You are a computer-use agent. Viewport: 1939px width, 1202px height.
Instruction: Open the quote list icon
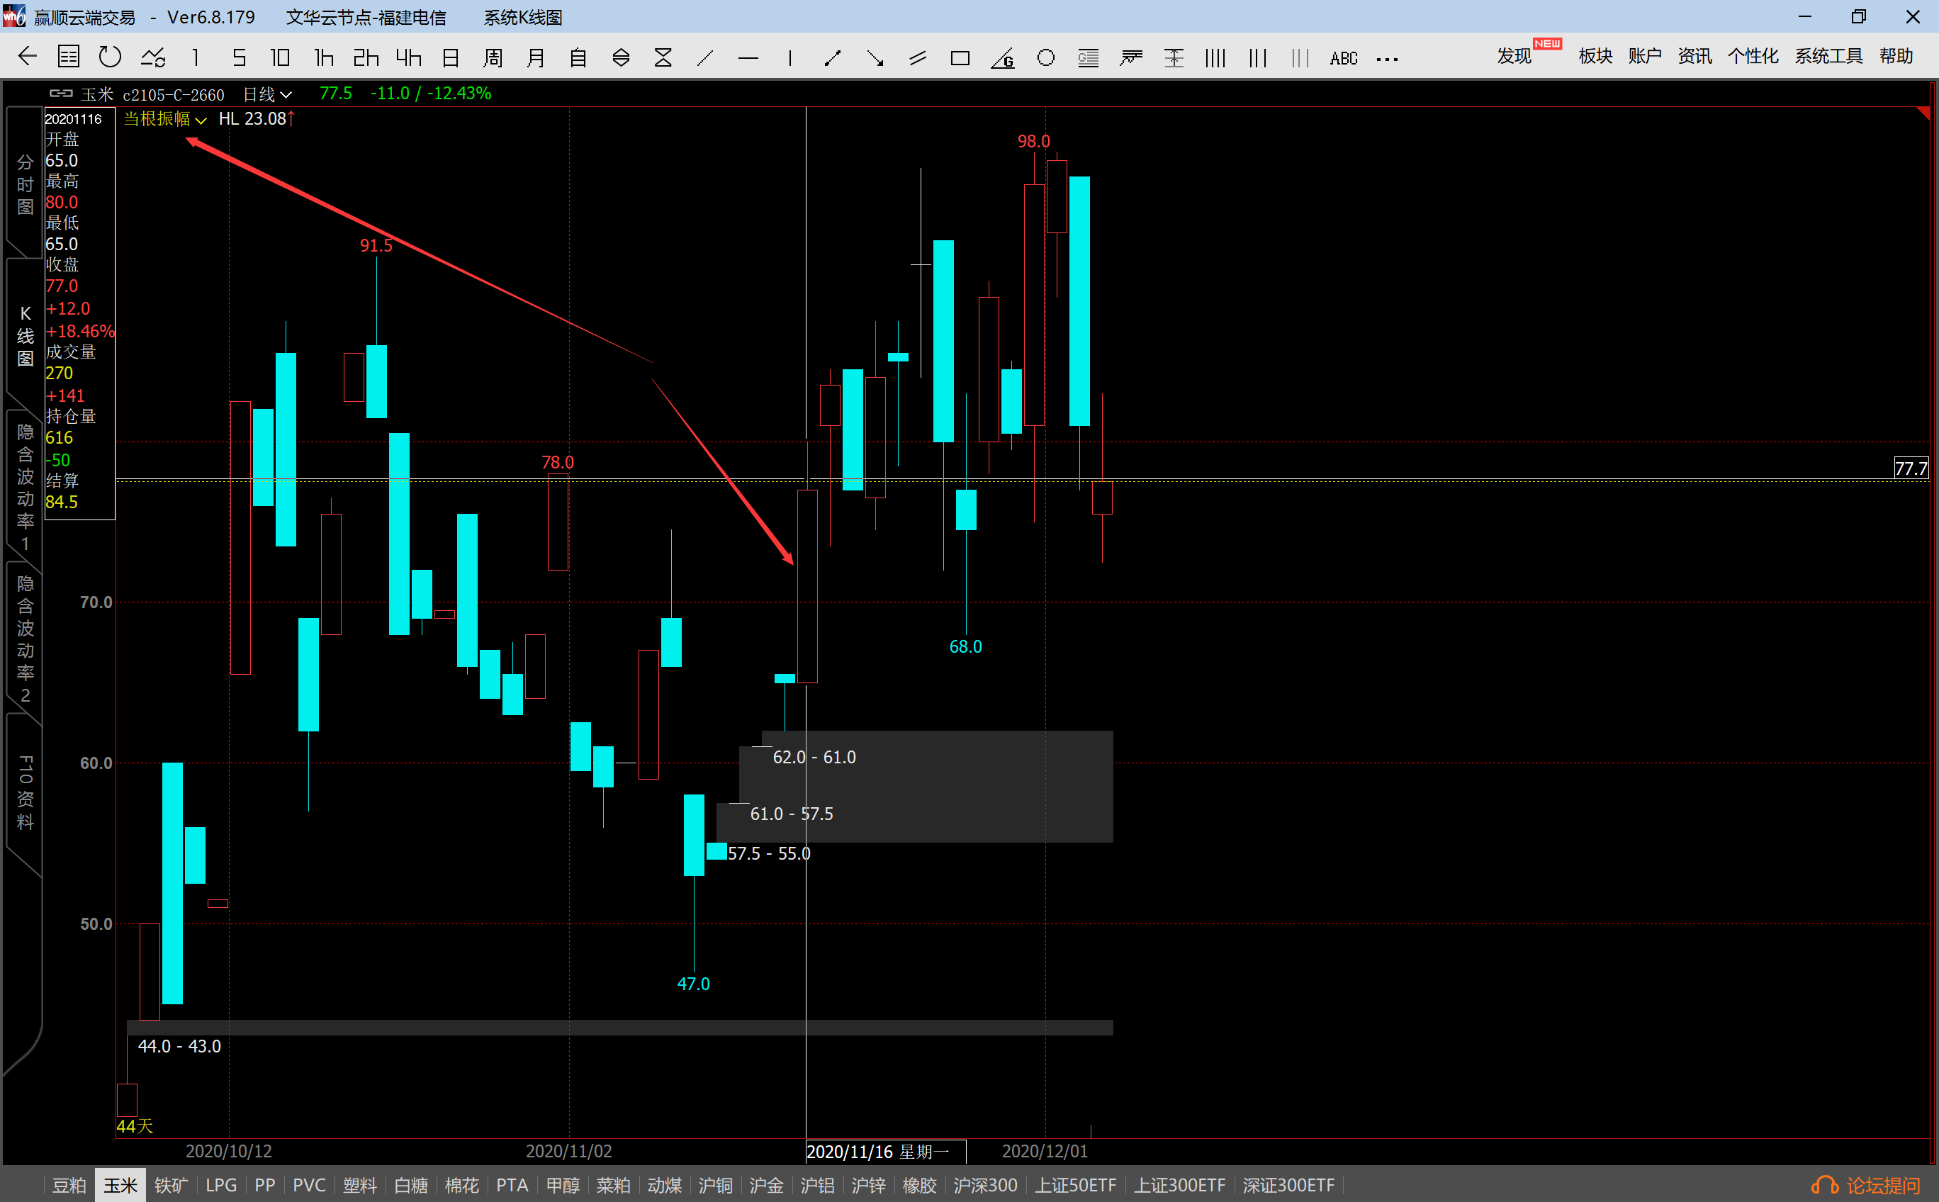coord(69,57)
